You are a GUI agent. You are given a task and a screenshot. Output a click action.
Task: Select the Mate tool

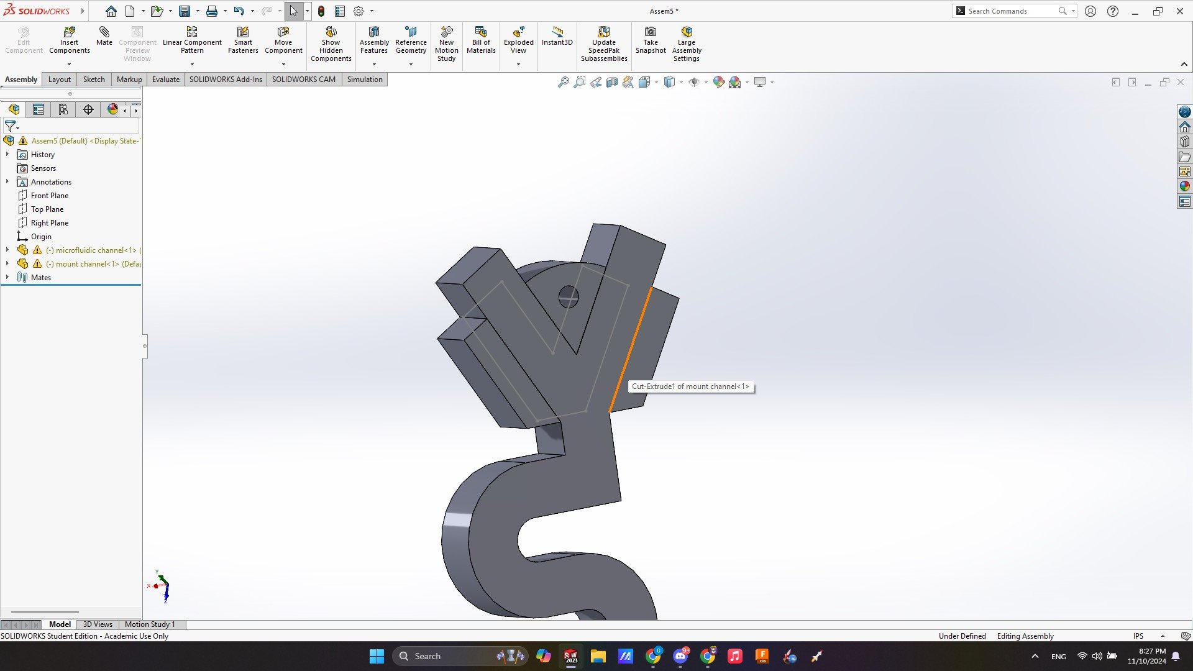coord(104,32)
